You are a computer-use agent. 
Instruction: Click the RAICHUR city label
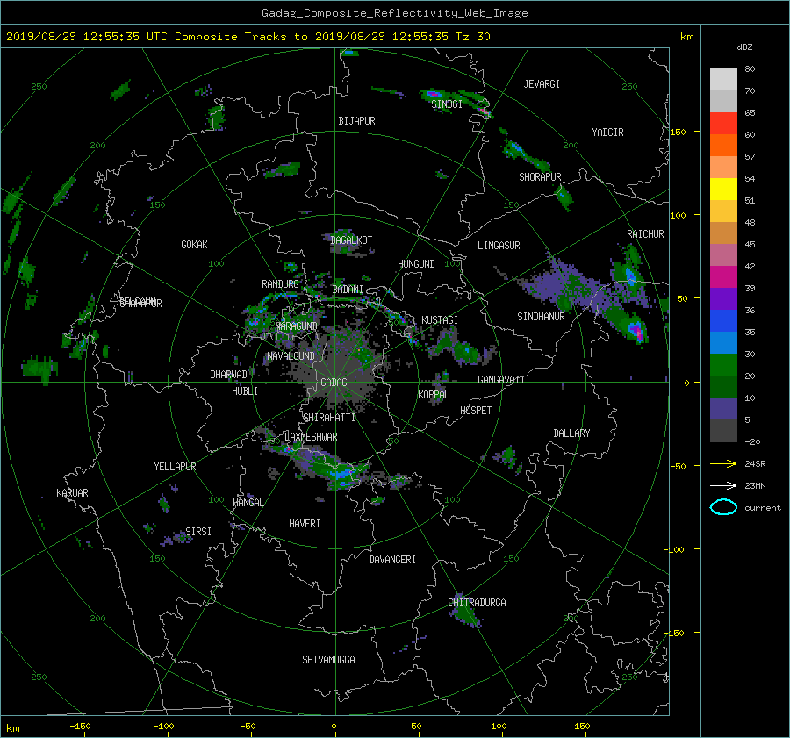[x=645, y=234]
